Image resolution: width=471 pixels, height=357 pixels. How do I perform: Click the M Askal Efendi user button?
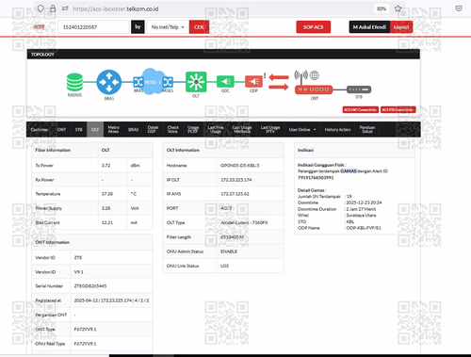(369, 27)
